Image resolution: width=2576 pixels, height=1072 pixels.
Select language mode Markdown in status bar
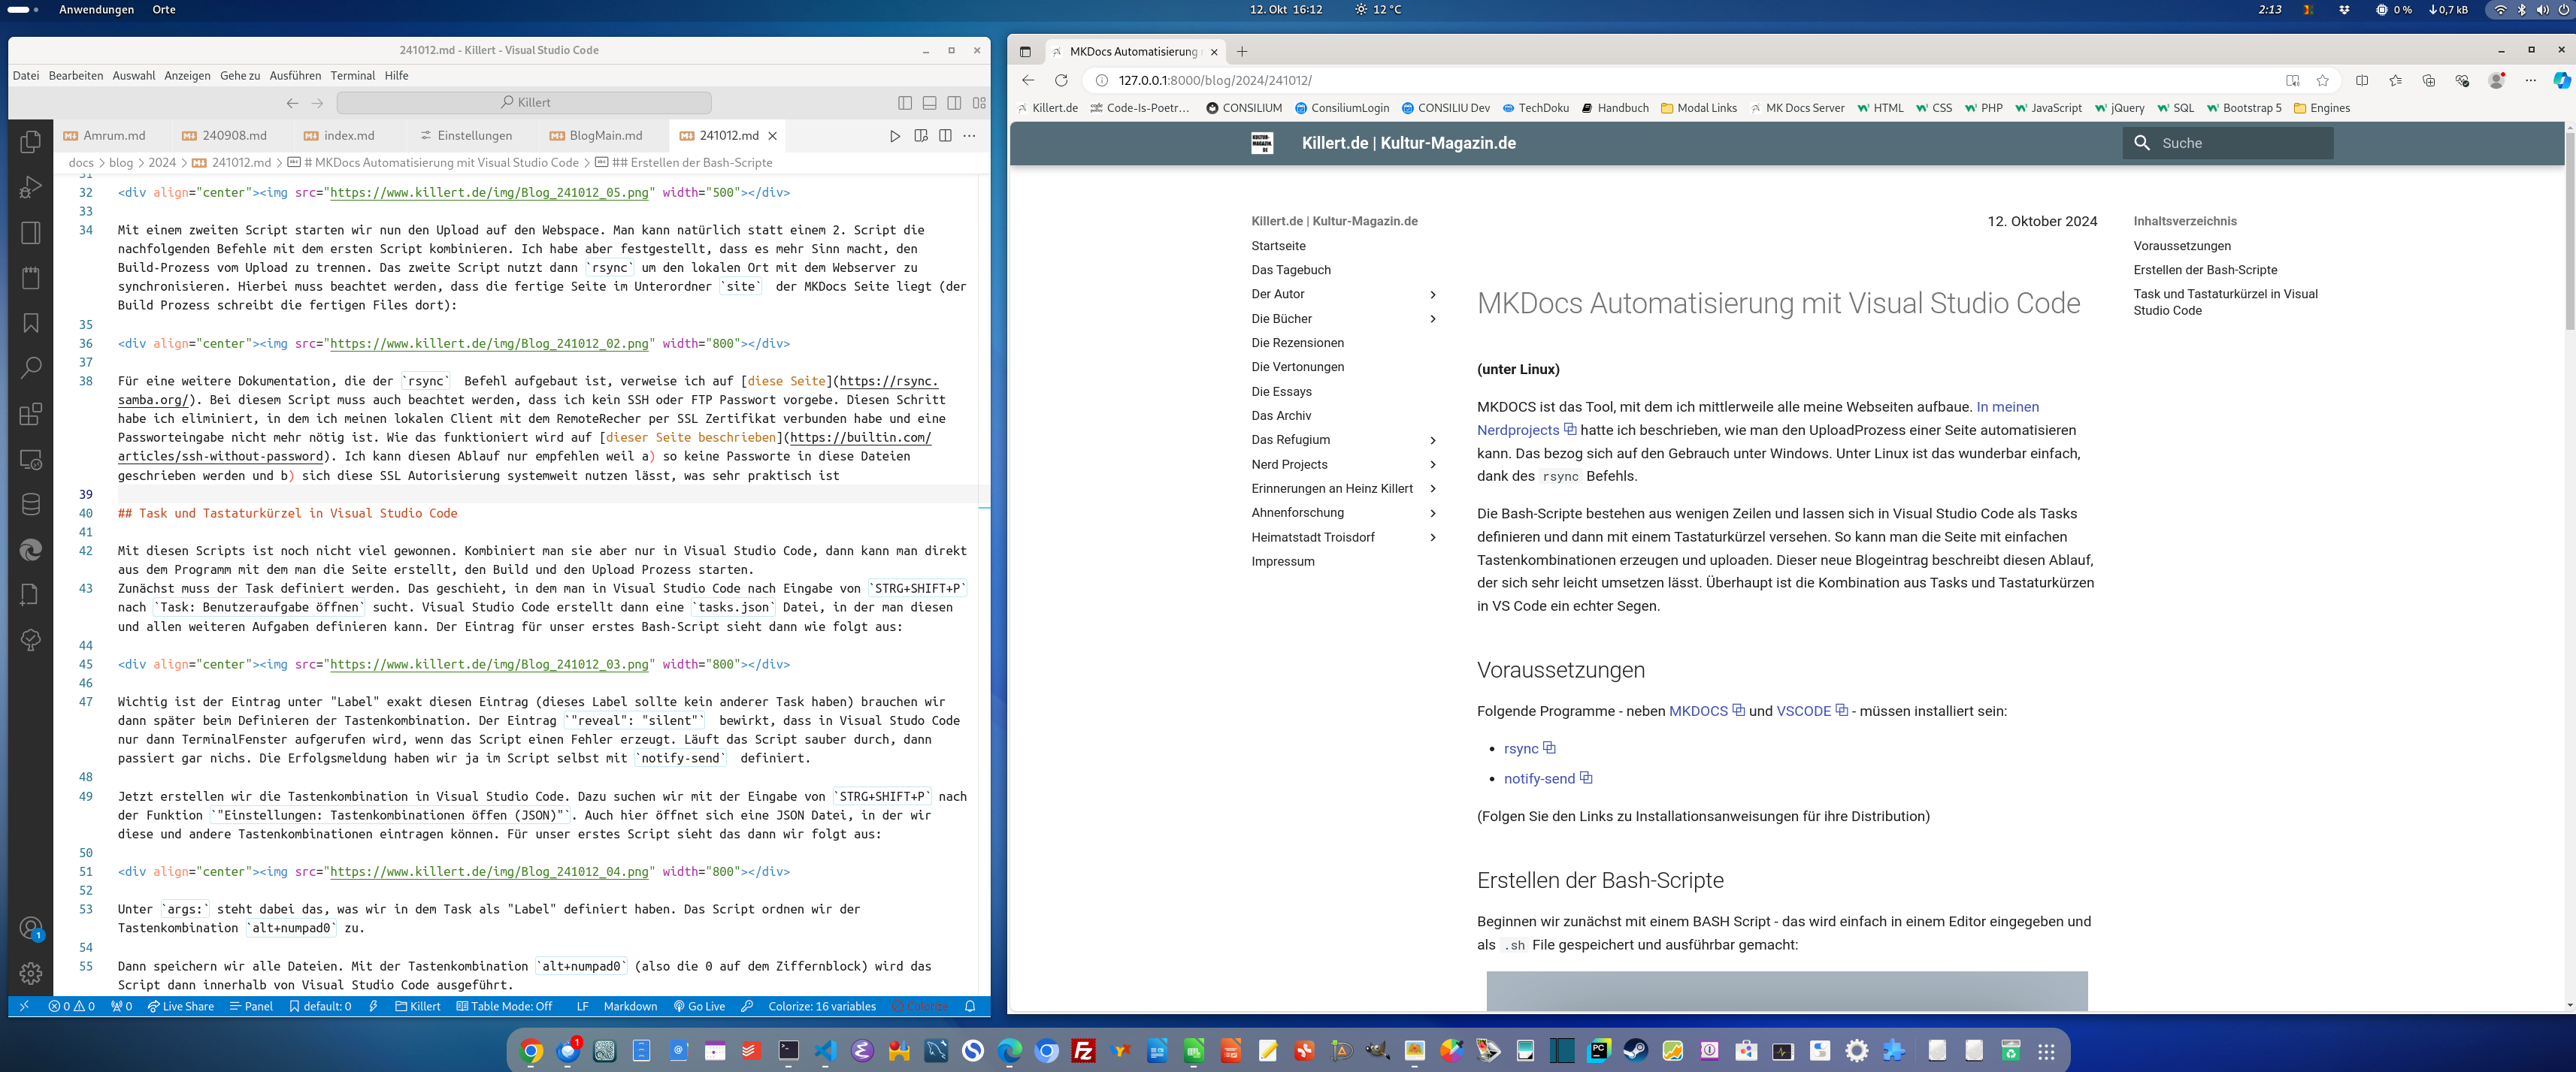(x=630, y=1006)
